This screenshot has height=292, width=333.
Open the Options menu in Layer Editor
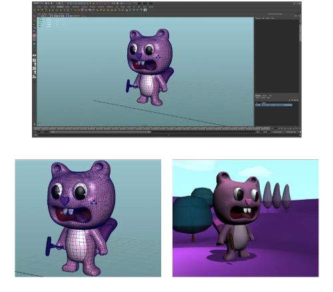[263, 98]
